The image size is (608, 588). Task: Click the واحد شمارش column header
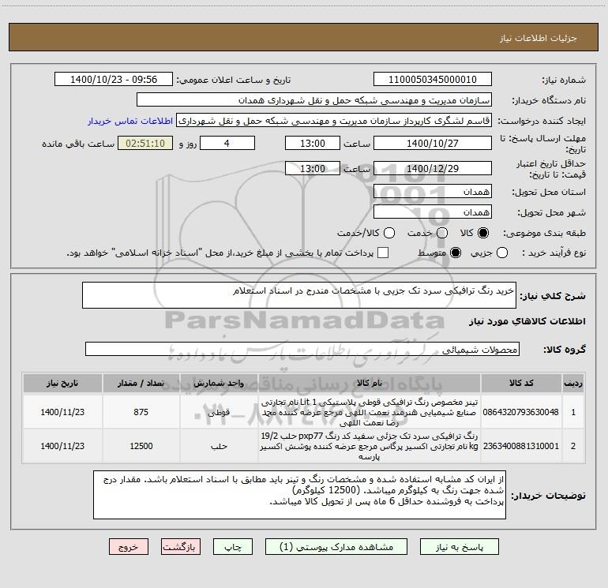(219, 384)
